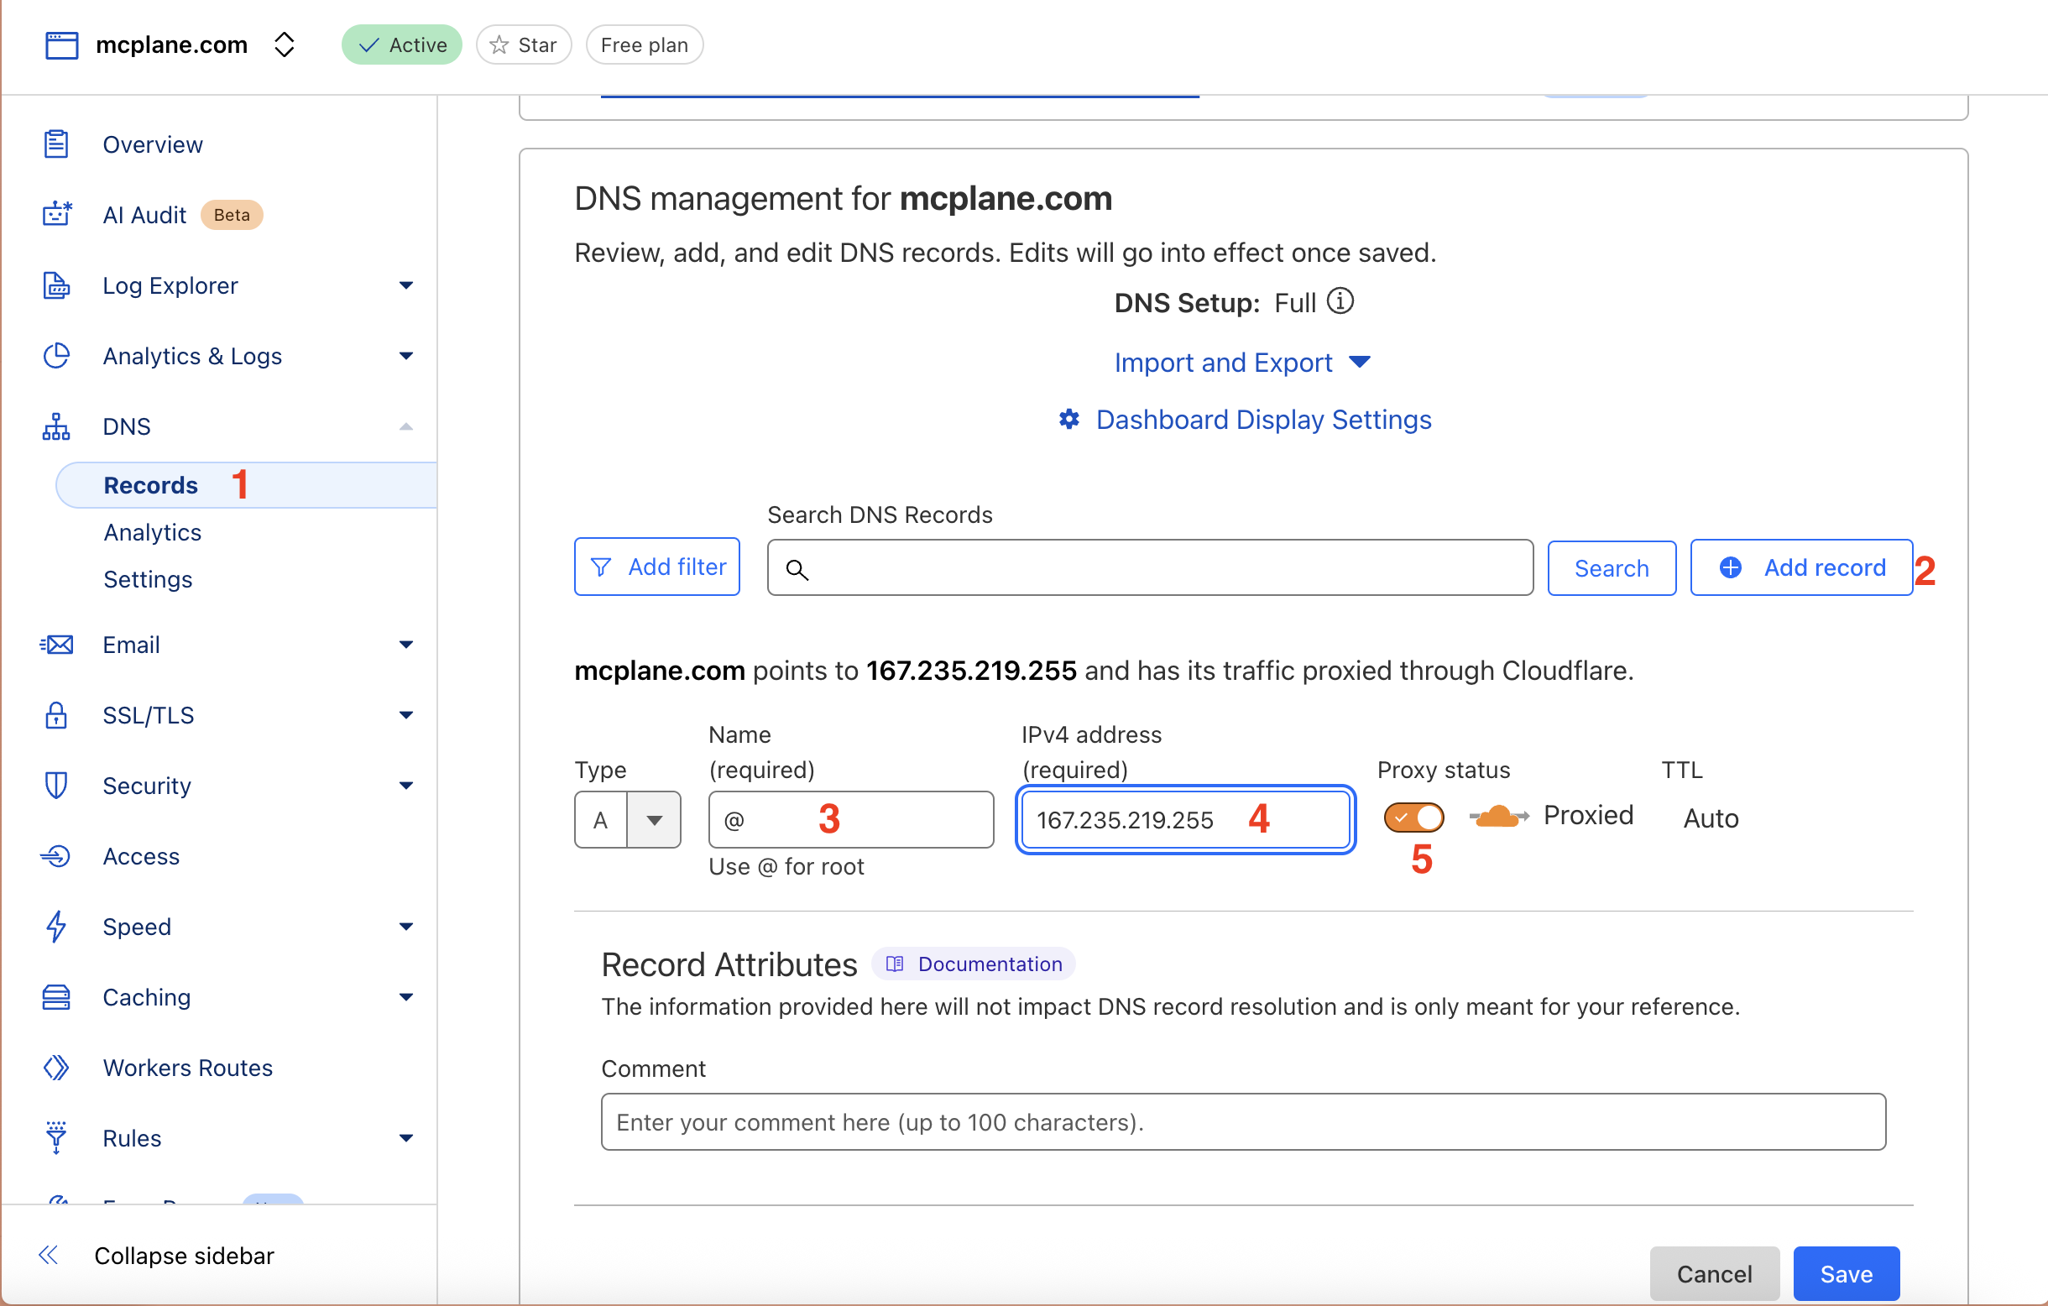Image resolution: width=2048 pixels, height=1306 pixels.
Task: Click the magnifier icon in the search field
Action: (x=797, y=569)
